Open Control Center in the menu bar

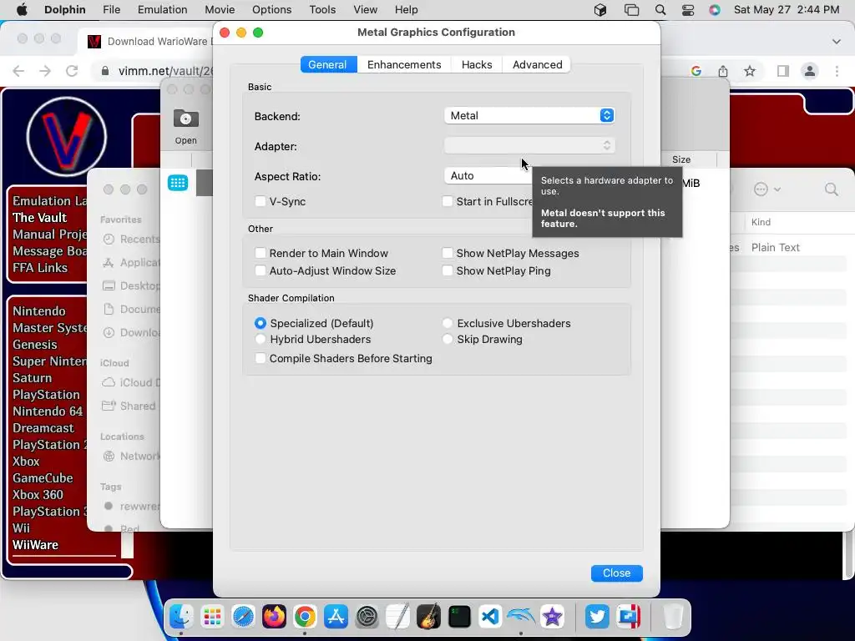tap(688, 10)
